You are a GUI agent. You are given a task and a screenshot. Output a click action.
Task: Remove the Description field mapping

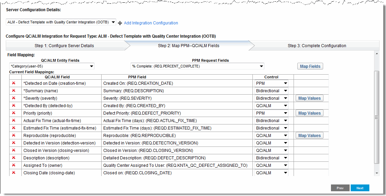point(14,158)
